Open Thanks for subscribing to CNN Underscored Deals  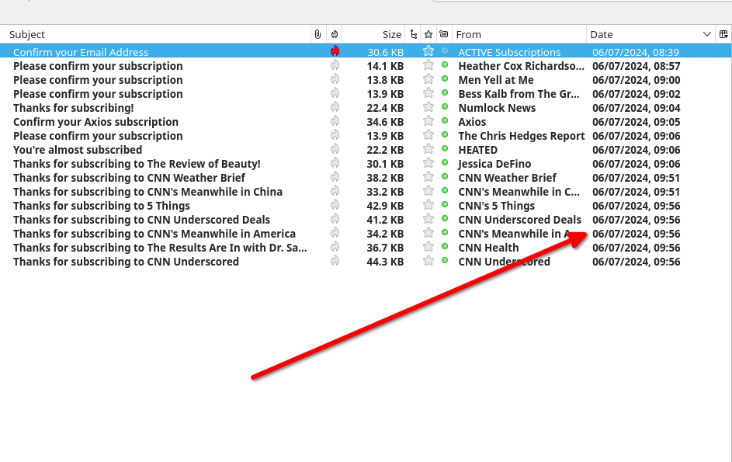[x=141, y=220]
